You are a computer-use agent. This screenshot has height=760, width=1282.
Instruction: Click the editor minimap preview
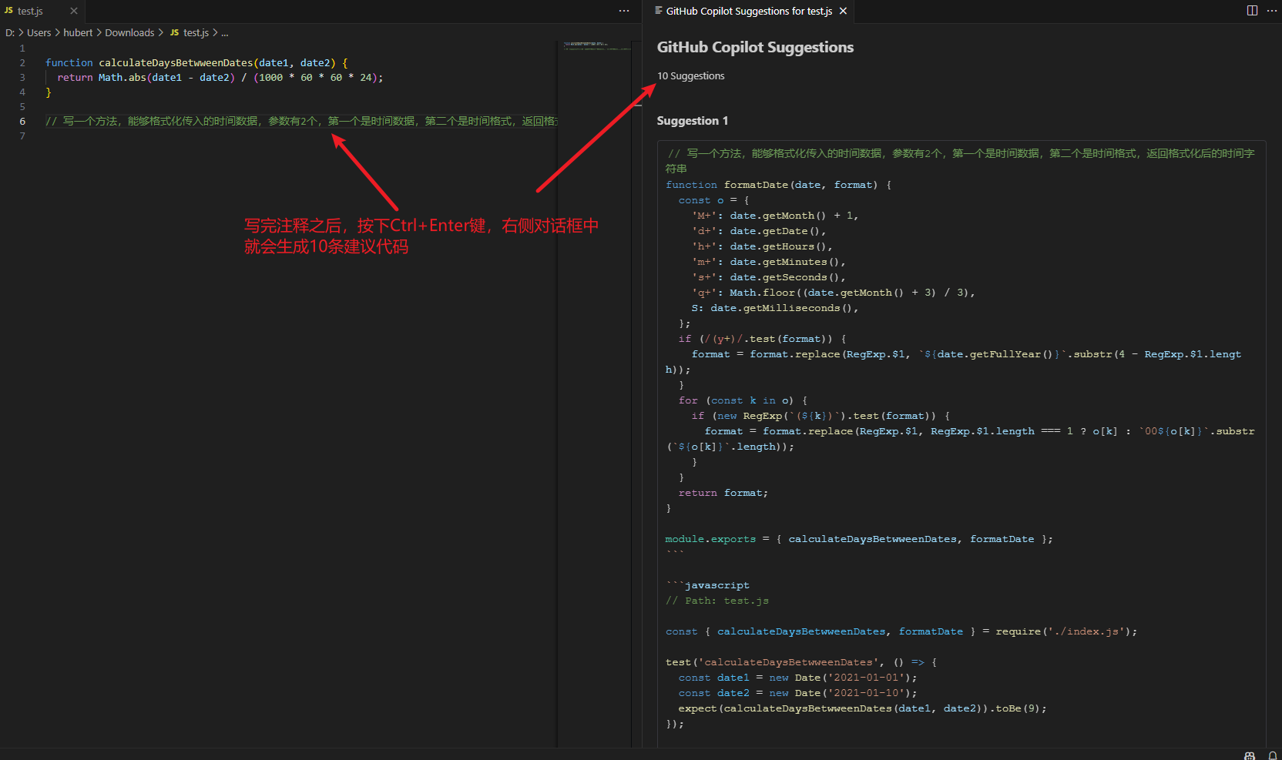[x=598, y=45]
